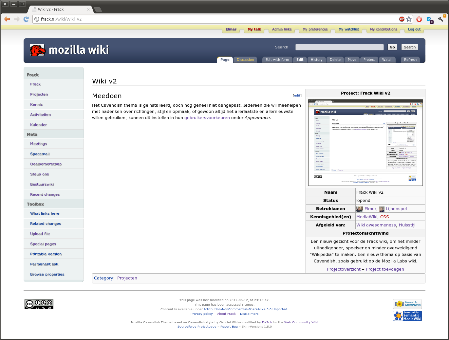Click the page favicon in address bar
449x340 pixels.
(37, 19)
